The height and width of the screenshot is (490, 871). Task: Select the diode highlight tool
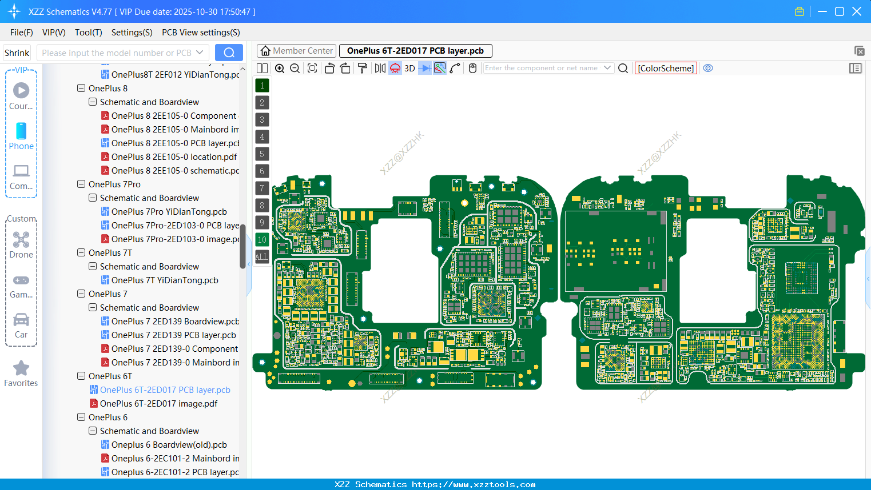tap(424, 68)
